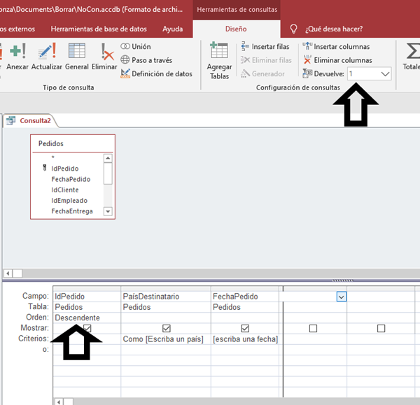This screenshot has height=405, width=420.
Task: Click the Unión query option
Action: 136,47
